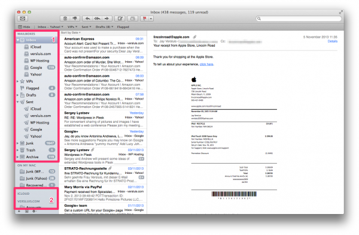The width and height of the screenshot is (359, 235).
Task: Mark message as junk with thumbs-down icon
Action: (x=75, y=19)
